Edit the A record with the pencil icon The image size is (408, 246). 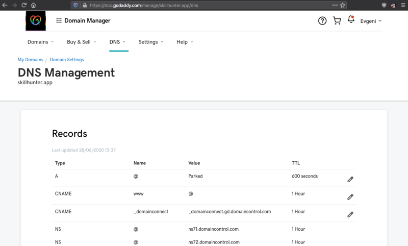(x=350, y=179)
